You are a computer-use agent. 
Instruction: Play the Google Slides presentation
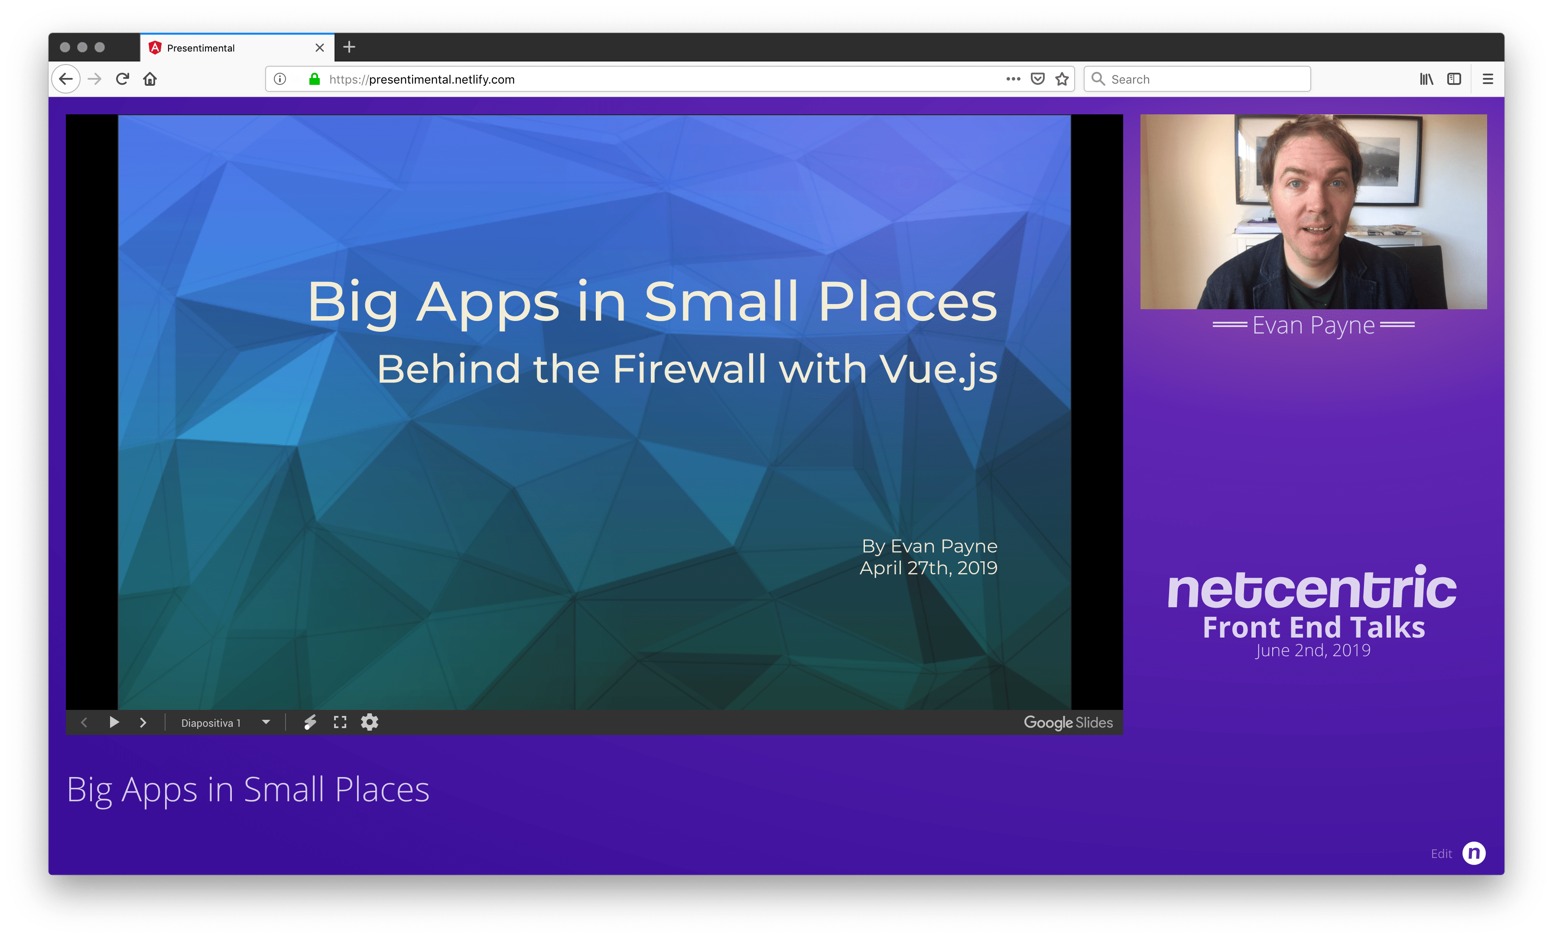pos(114,722)
